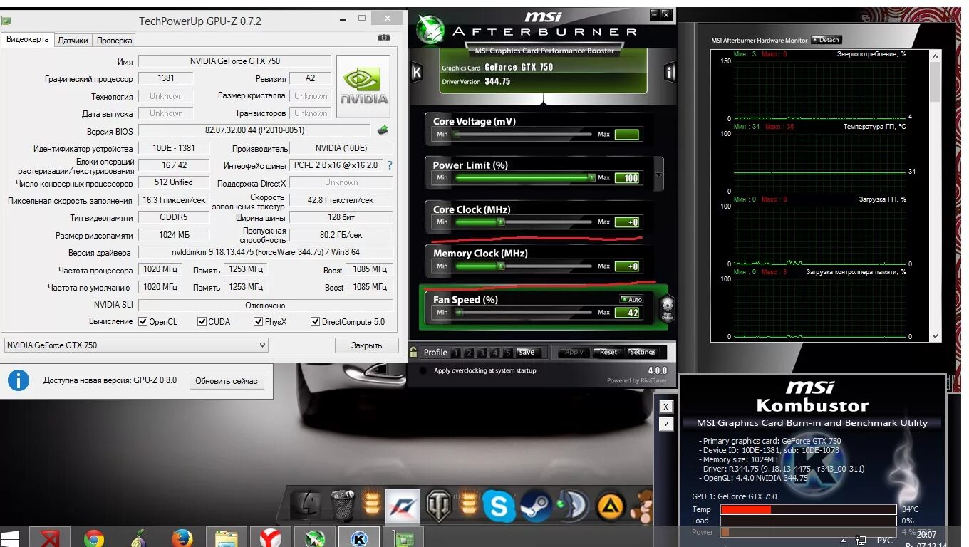The image size is (969, 547).
Task: Click the Afterburner save profile button
Action: click(527, 353)
